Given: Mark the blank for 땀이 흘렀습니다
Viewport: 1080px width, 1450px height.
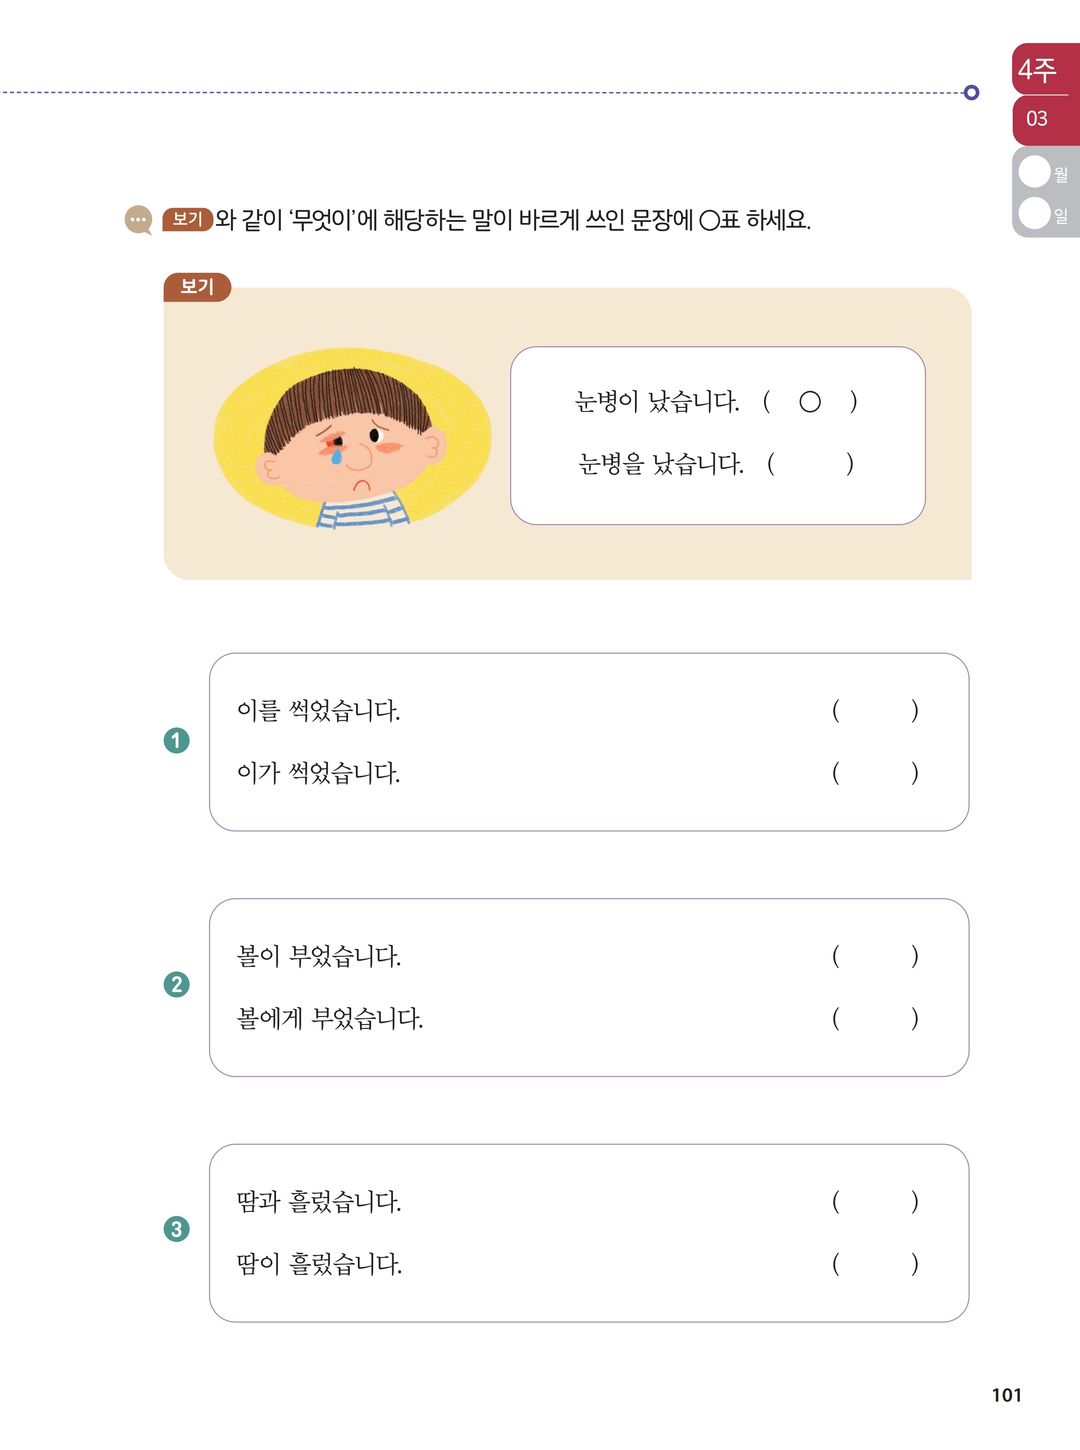Looking at the screenshot, I should (875, 1264).
